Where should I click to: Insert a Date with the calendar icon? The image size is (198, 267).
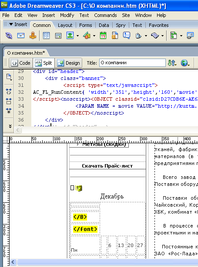click(x=103, y=36)
